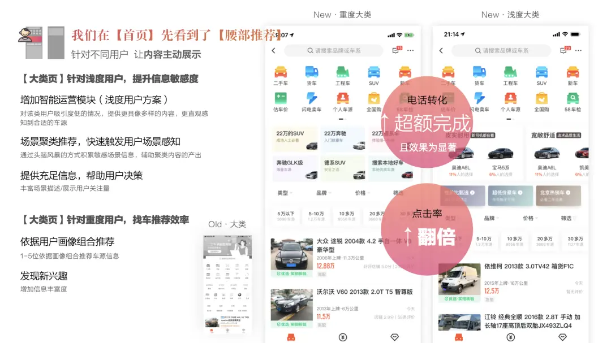Click 12.88万 price on 途锐 listing

325,266
